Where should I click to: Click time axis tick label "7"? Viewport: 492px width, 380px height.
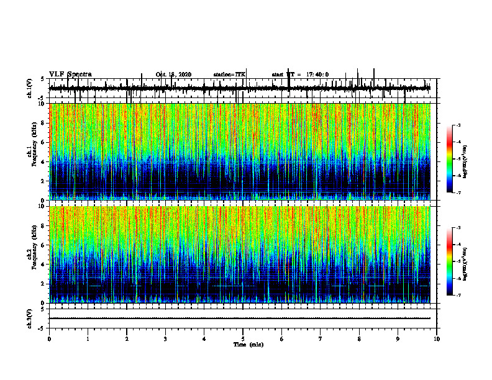[321, 339]
